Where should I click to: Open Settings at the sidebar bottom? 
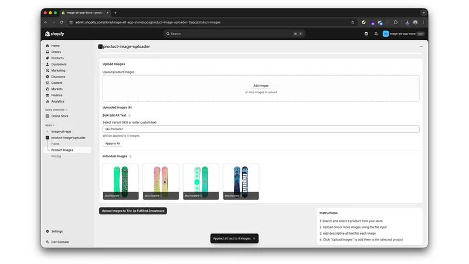pyautogui.click(x=57, y=231)
